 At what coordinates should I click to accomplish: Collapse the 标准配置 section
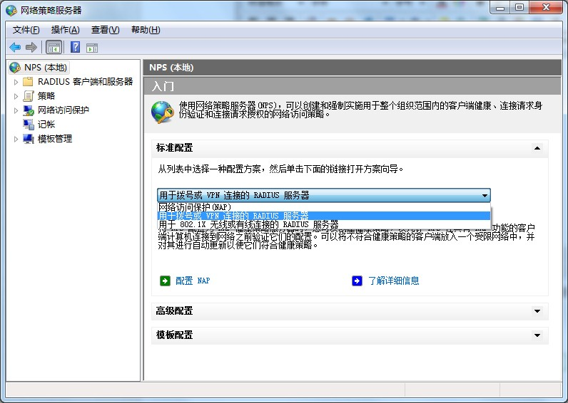pyautogui.click(x=537, y=148)
